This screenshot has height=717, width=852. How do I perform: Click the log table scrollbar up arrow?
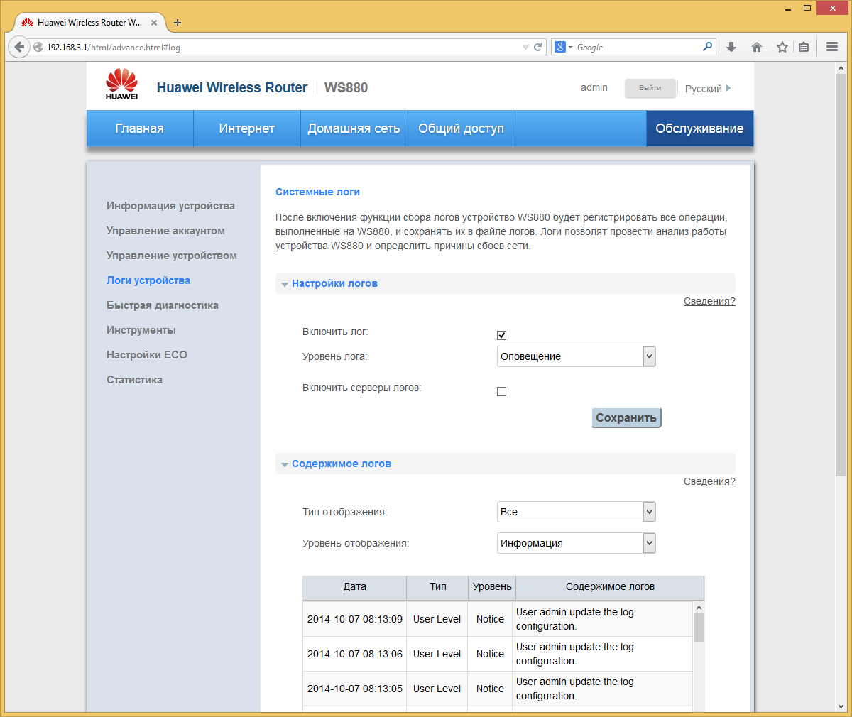tap(699, 608)
